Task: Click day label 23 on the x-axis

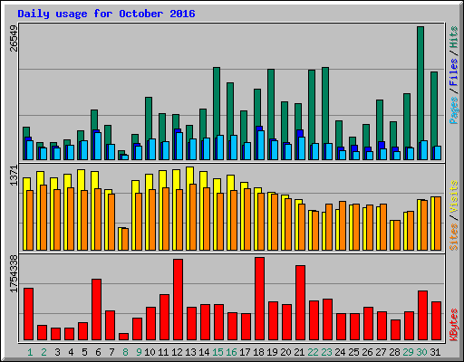Action: point(326,352)
